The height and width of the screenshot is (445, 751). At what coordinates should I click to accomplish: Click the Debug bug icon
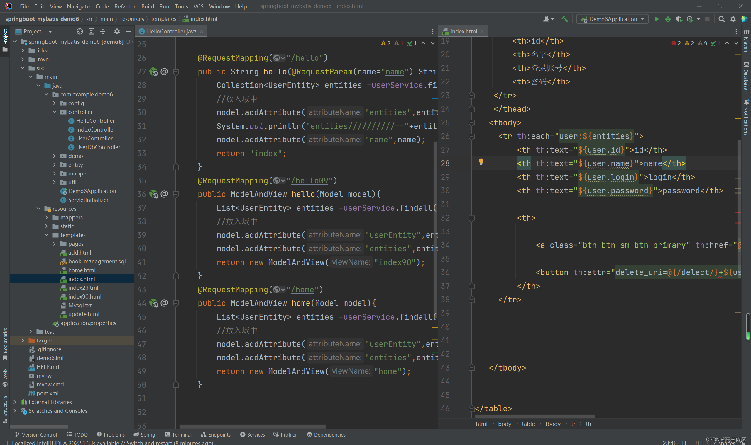[667, 19]
